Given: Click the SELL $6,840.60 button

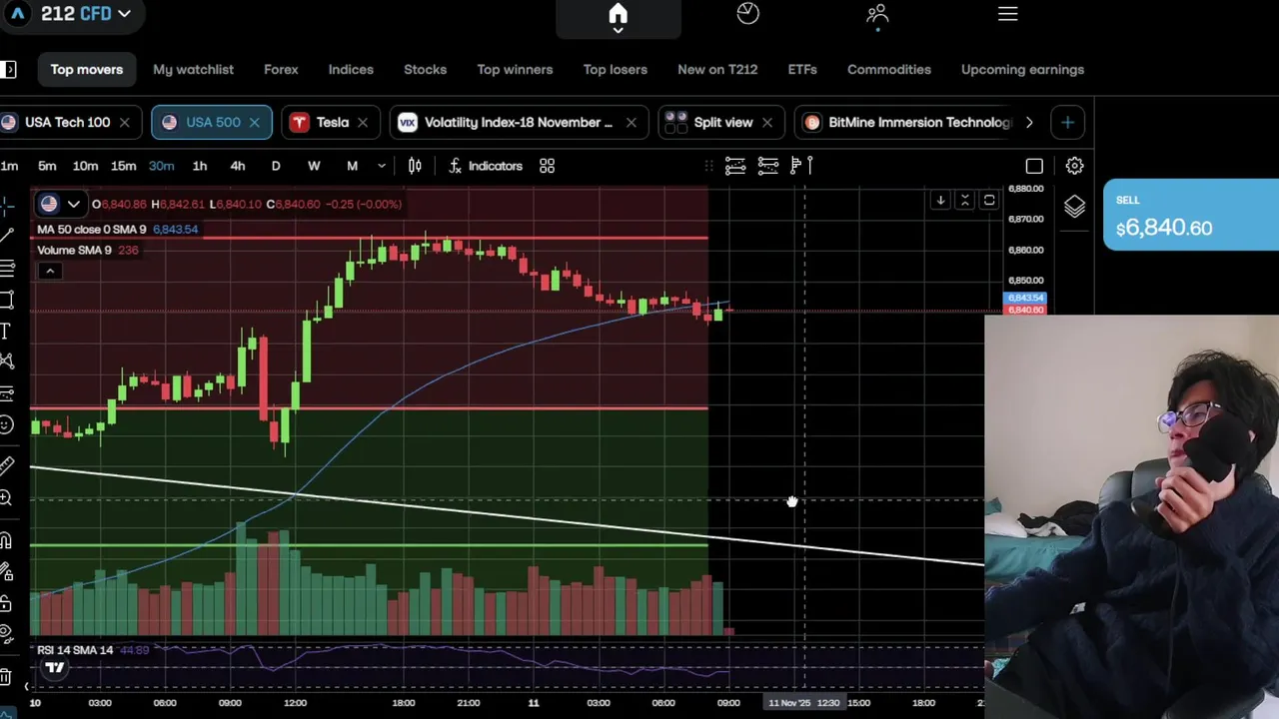Looking at the screenshot, I should (x=1191, y=215).
